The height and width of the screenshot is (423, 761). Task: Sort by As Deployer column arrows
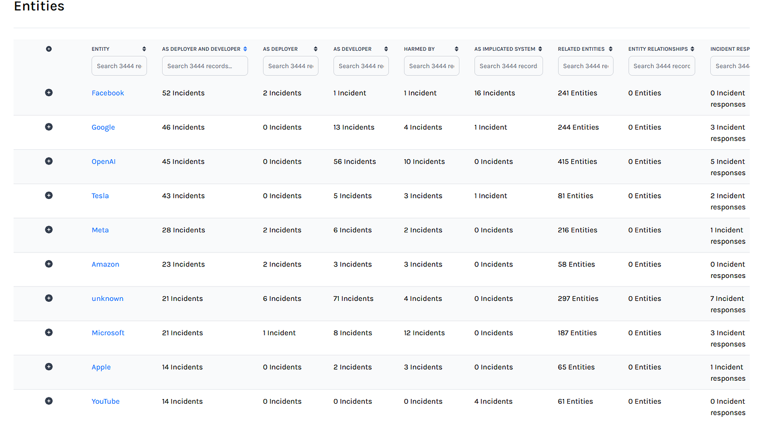click(x=316, y=49)
